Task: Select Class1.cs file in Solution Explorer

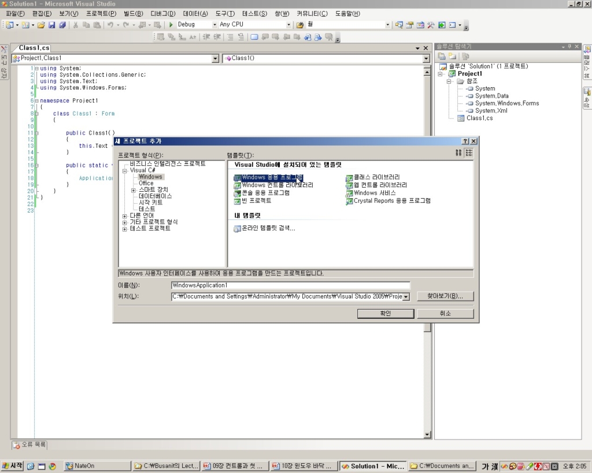Action: (479, 118)
